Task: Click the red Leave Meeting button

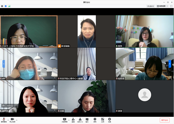Action: pos(164,120)
